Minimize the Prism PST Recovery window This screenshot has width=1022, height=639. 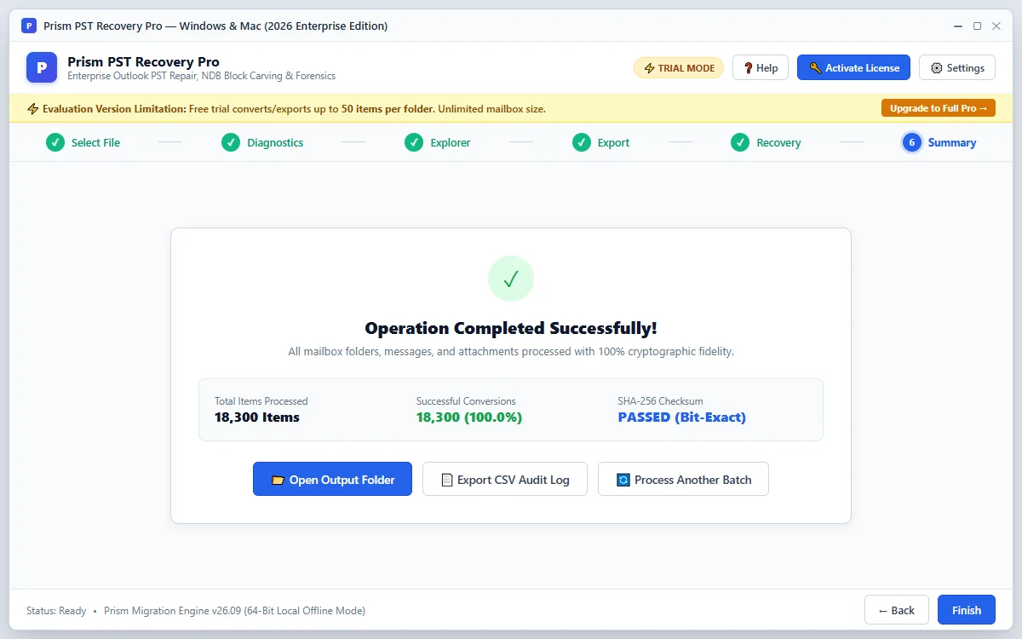[958, 26]
